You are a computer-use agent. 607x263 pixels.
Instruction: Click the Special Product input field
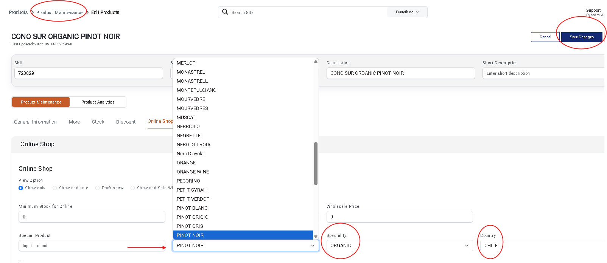pos(92,246)
